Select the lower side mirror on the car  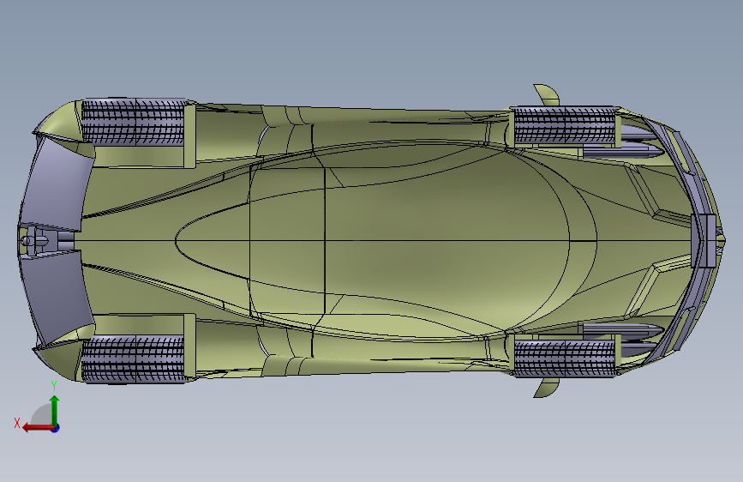click(548, 388)
